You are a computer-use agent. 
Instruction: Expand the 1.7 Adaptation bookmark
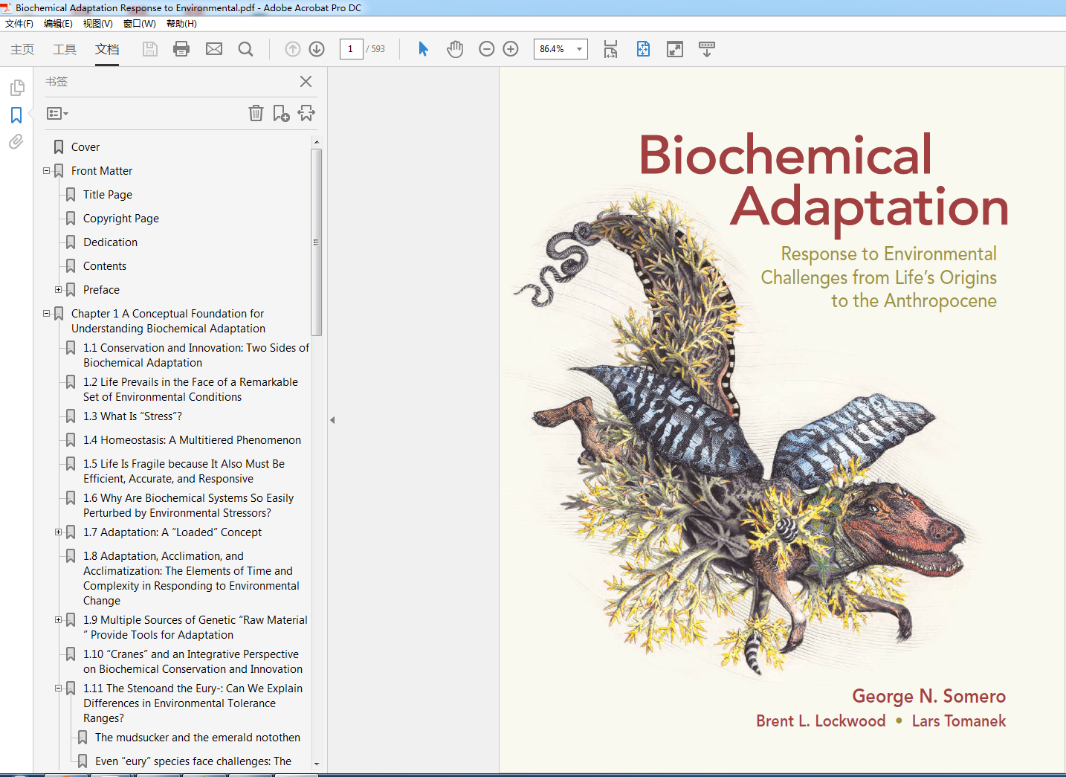[58, 532]
